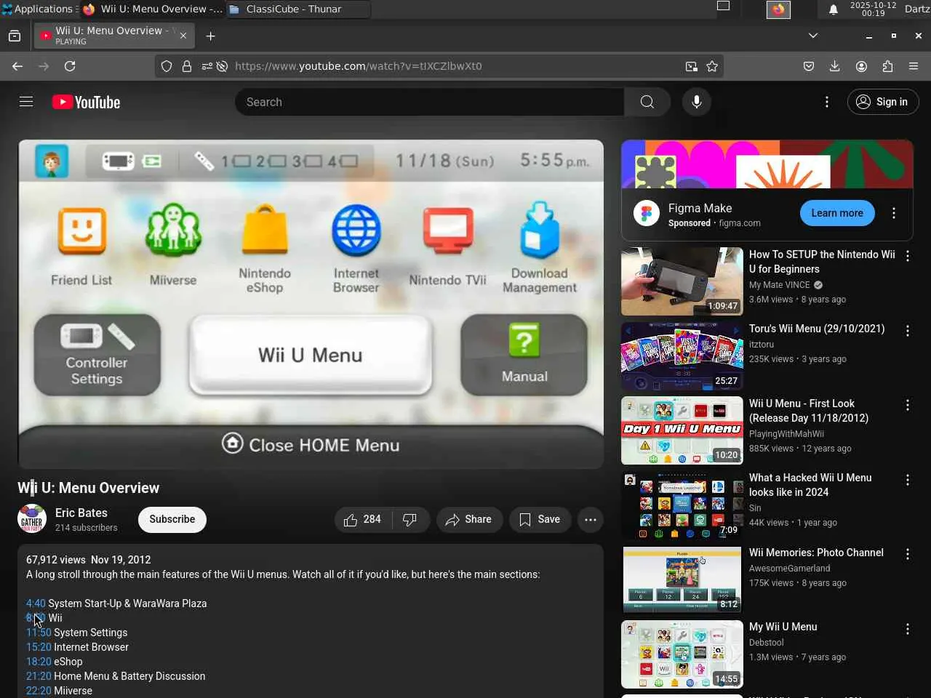The height and width of the screenshot is (698, 931).
Task: Open Figma Make sponsored banner
Action: coord(767,164)
